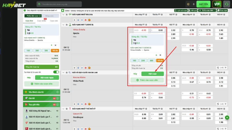This screenshot has width=232, height=130.
Task: Select the Phiếu đặt cược tab
Action: tap(33, 16)
